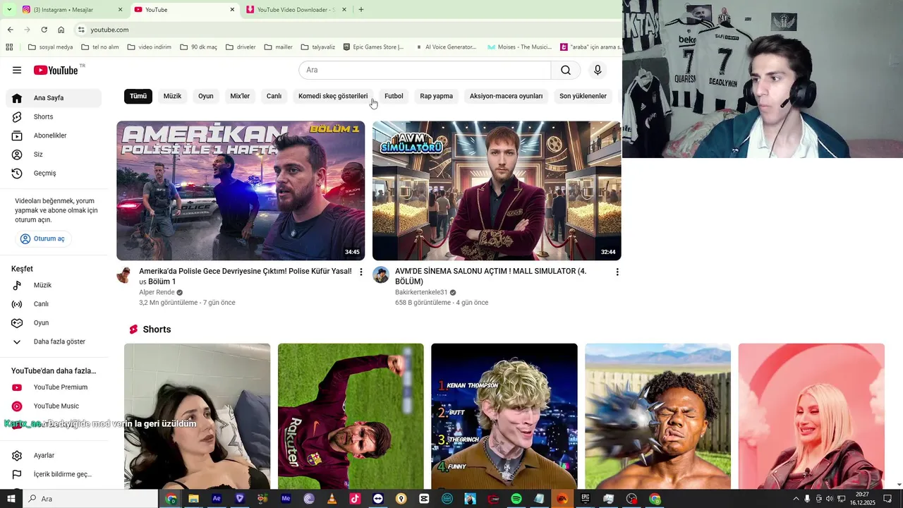Select the Mix'ler filter chip

click(240, 96)
